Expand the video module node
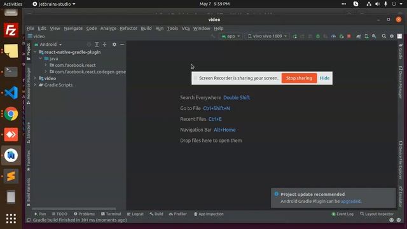The height and width of the screenshot is (229, 407). click(x=36, y=78)
